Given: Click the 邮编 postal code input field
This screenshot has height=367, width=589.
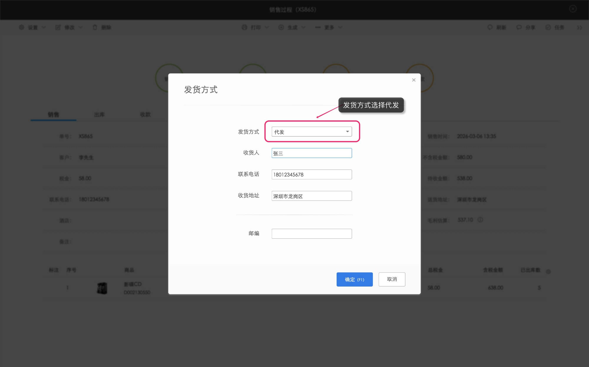Looking at the screenshot, I should [311, 234].
